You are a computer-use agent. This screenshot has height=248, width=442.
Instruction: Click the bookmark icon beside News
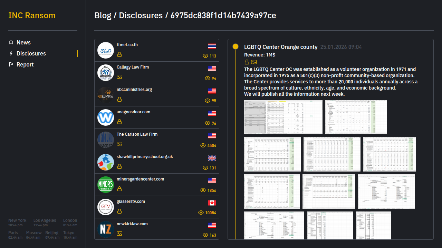[11, 42]
